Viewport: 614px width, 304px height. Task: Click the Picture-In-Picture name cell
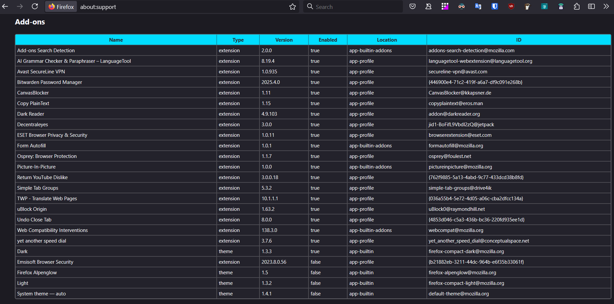tap(116, 167)
